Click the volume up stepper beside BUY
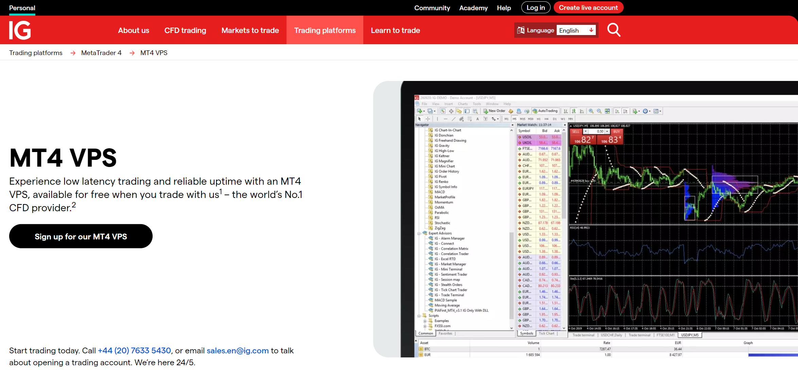Viewport: 798px width, 370px height. click(607, 131)
